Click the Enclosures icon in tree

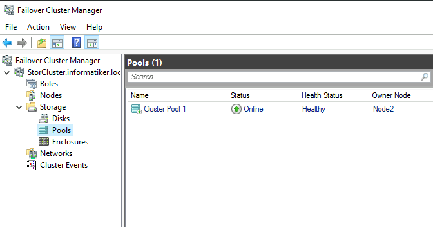tap(44, 142)
